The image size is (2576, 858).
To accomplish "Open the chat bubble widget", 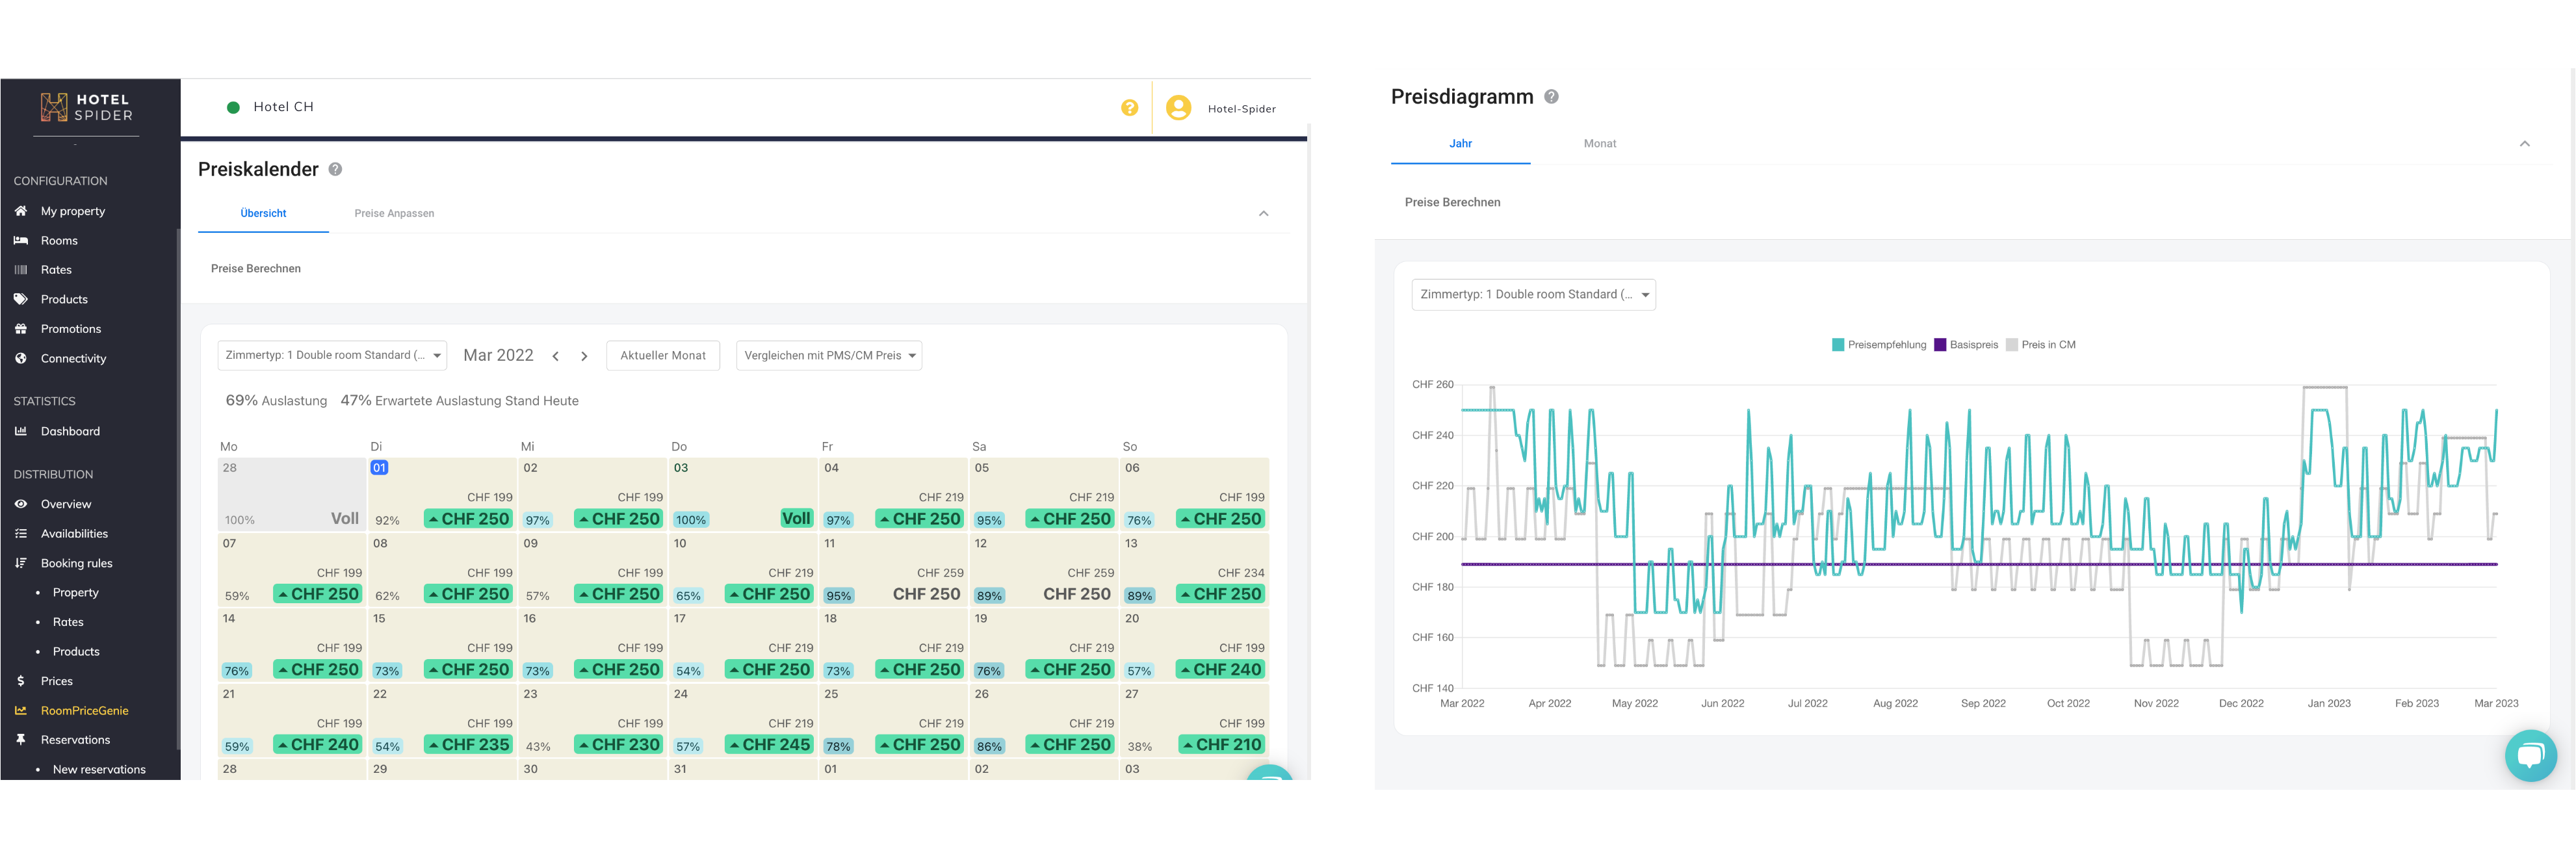I will pyautogui.click(x=2530, y=755).
